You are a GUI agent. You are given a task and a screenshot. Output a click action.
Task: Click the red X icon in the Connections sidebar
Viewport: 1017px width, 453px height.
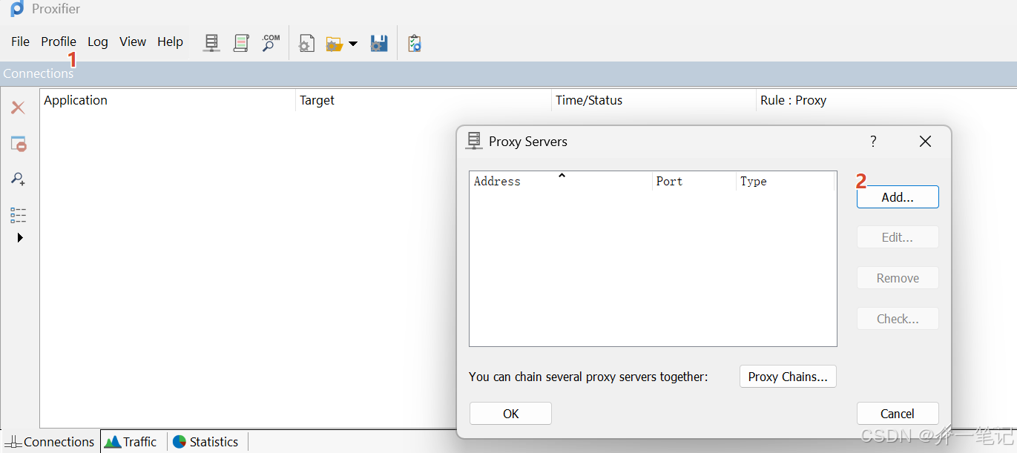point(18,108)
